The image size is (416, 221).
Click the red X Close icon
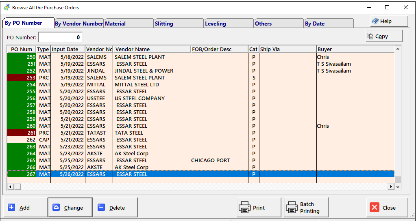375,207
